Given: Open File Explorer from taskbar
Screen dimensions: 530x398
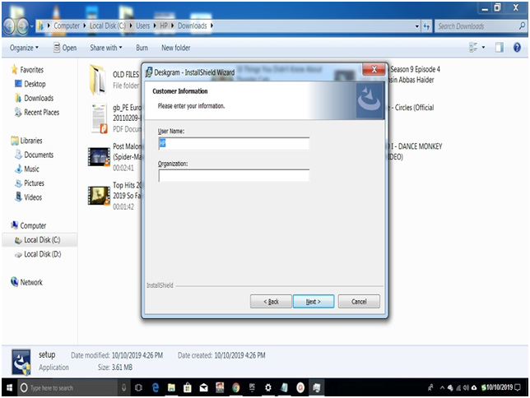Looking at the screenshot, I should pyautogui.click(x=171, y=387).
